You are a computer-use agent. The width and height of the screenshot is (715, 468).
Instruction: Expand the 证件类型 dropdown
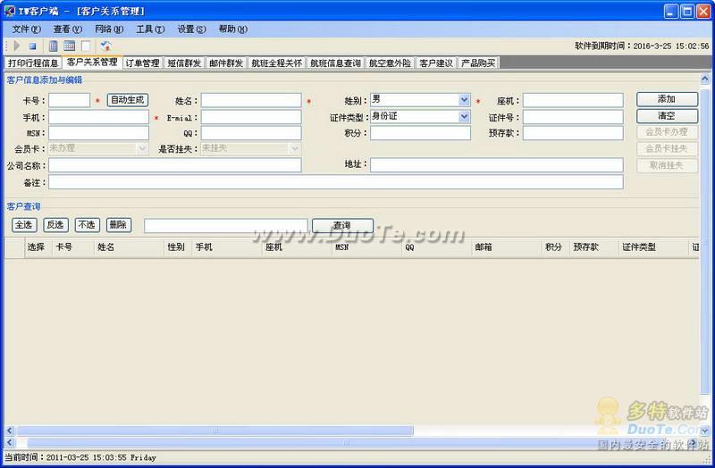pyautogui.click(x=464, y=117)
